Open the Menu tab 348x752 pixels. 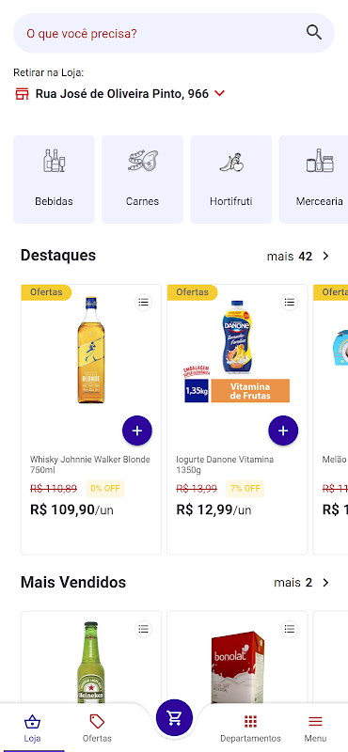coord(315,728)
